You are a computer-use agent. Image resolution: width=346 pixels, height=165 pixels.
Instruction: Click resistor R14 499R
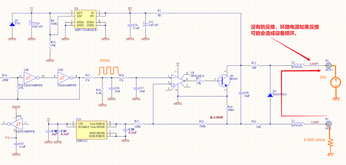point(7,78)
